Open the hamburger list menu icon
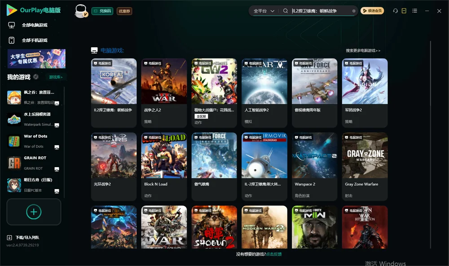The image size is (449, 266). pos(414,11)
